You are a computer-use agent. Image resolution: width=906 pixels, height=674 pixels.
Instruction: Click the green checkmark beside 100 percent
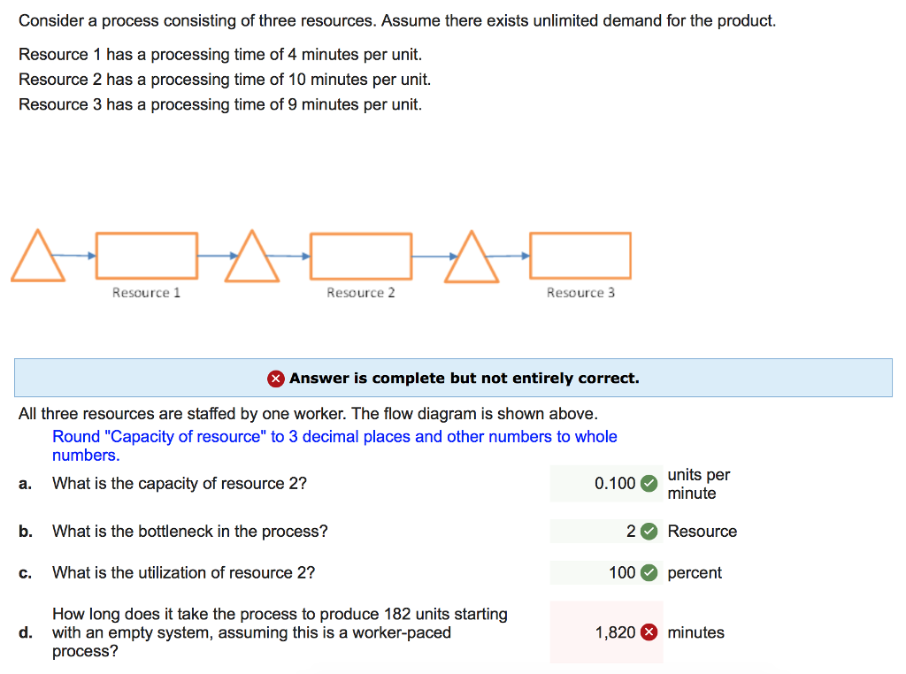[x=649, y=573]
